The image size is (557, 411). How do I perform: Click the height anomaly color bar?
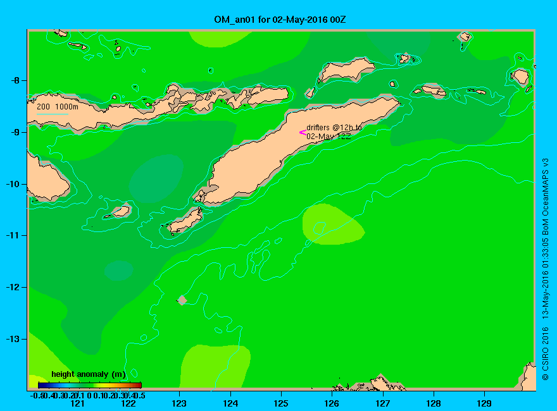click(90, 385)
